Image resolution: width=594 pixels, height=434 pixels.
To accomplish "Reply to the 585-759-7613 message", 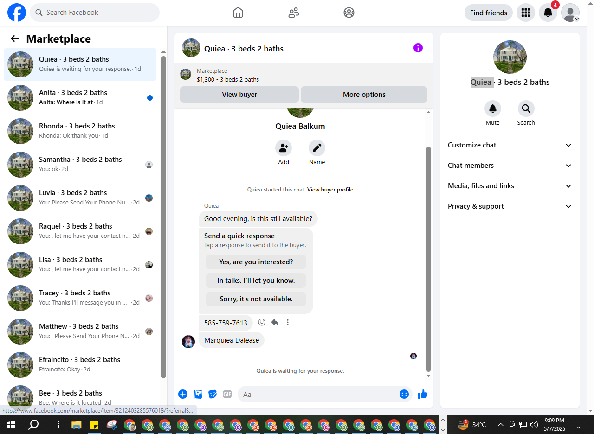I will (x=275, y=322).
